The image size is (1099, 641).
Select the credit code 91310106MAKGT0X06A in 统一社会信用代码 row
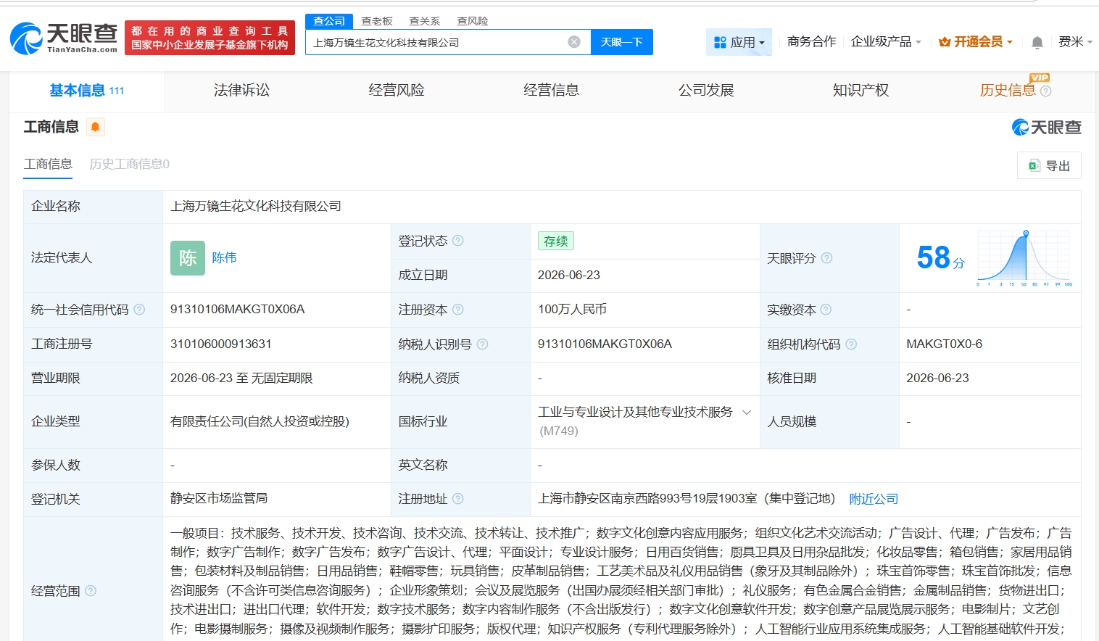pos(238,310)
